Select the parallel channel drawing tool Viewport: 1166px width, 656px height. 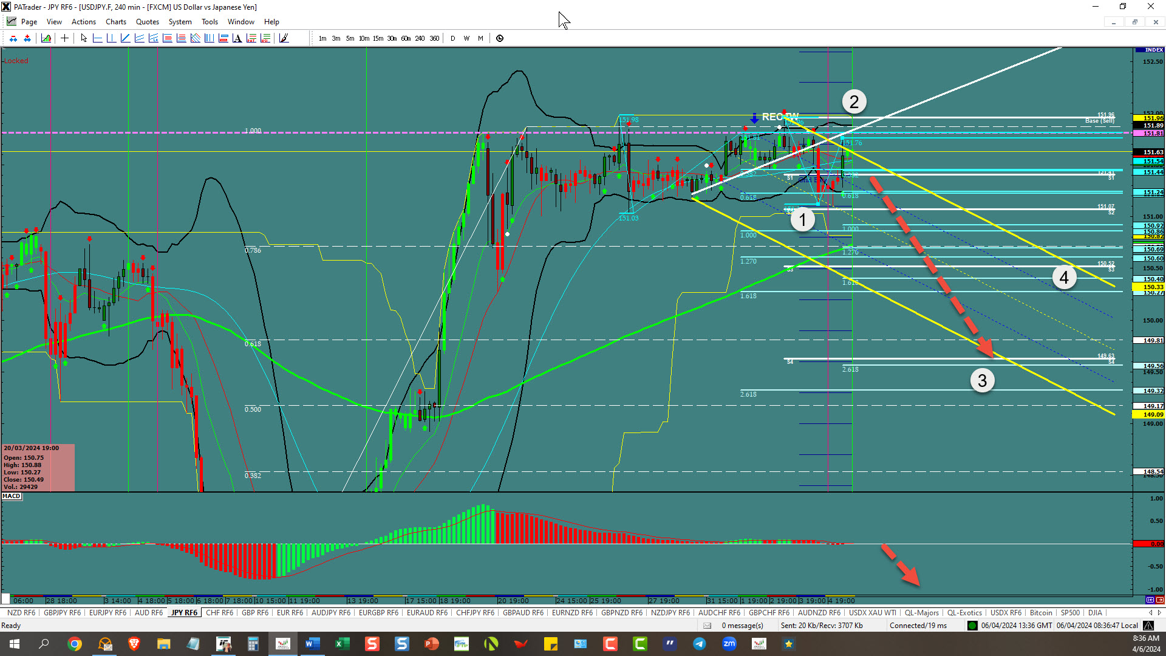coord(139,38)
